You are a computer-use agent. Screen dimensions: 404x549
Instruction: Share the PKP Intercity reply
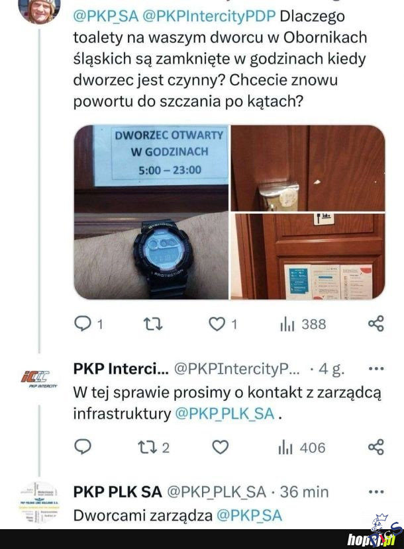pos(376,447)
